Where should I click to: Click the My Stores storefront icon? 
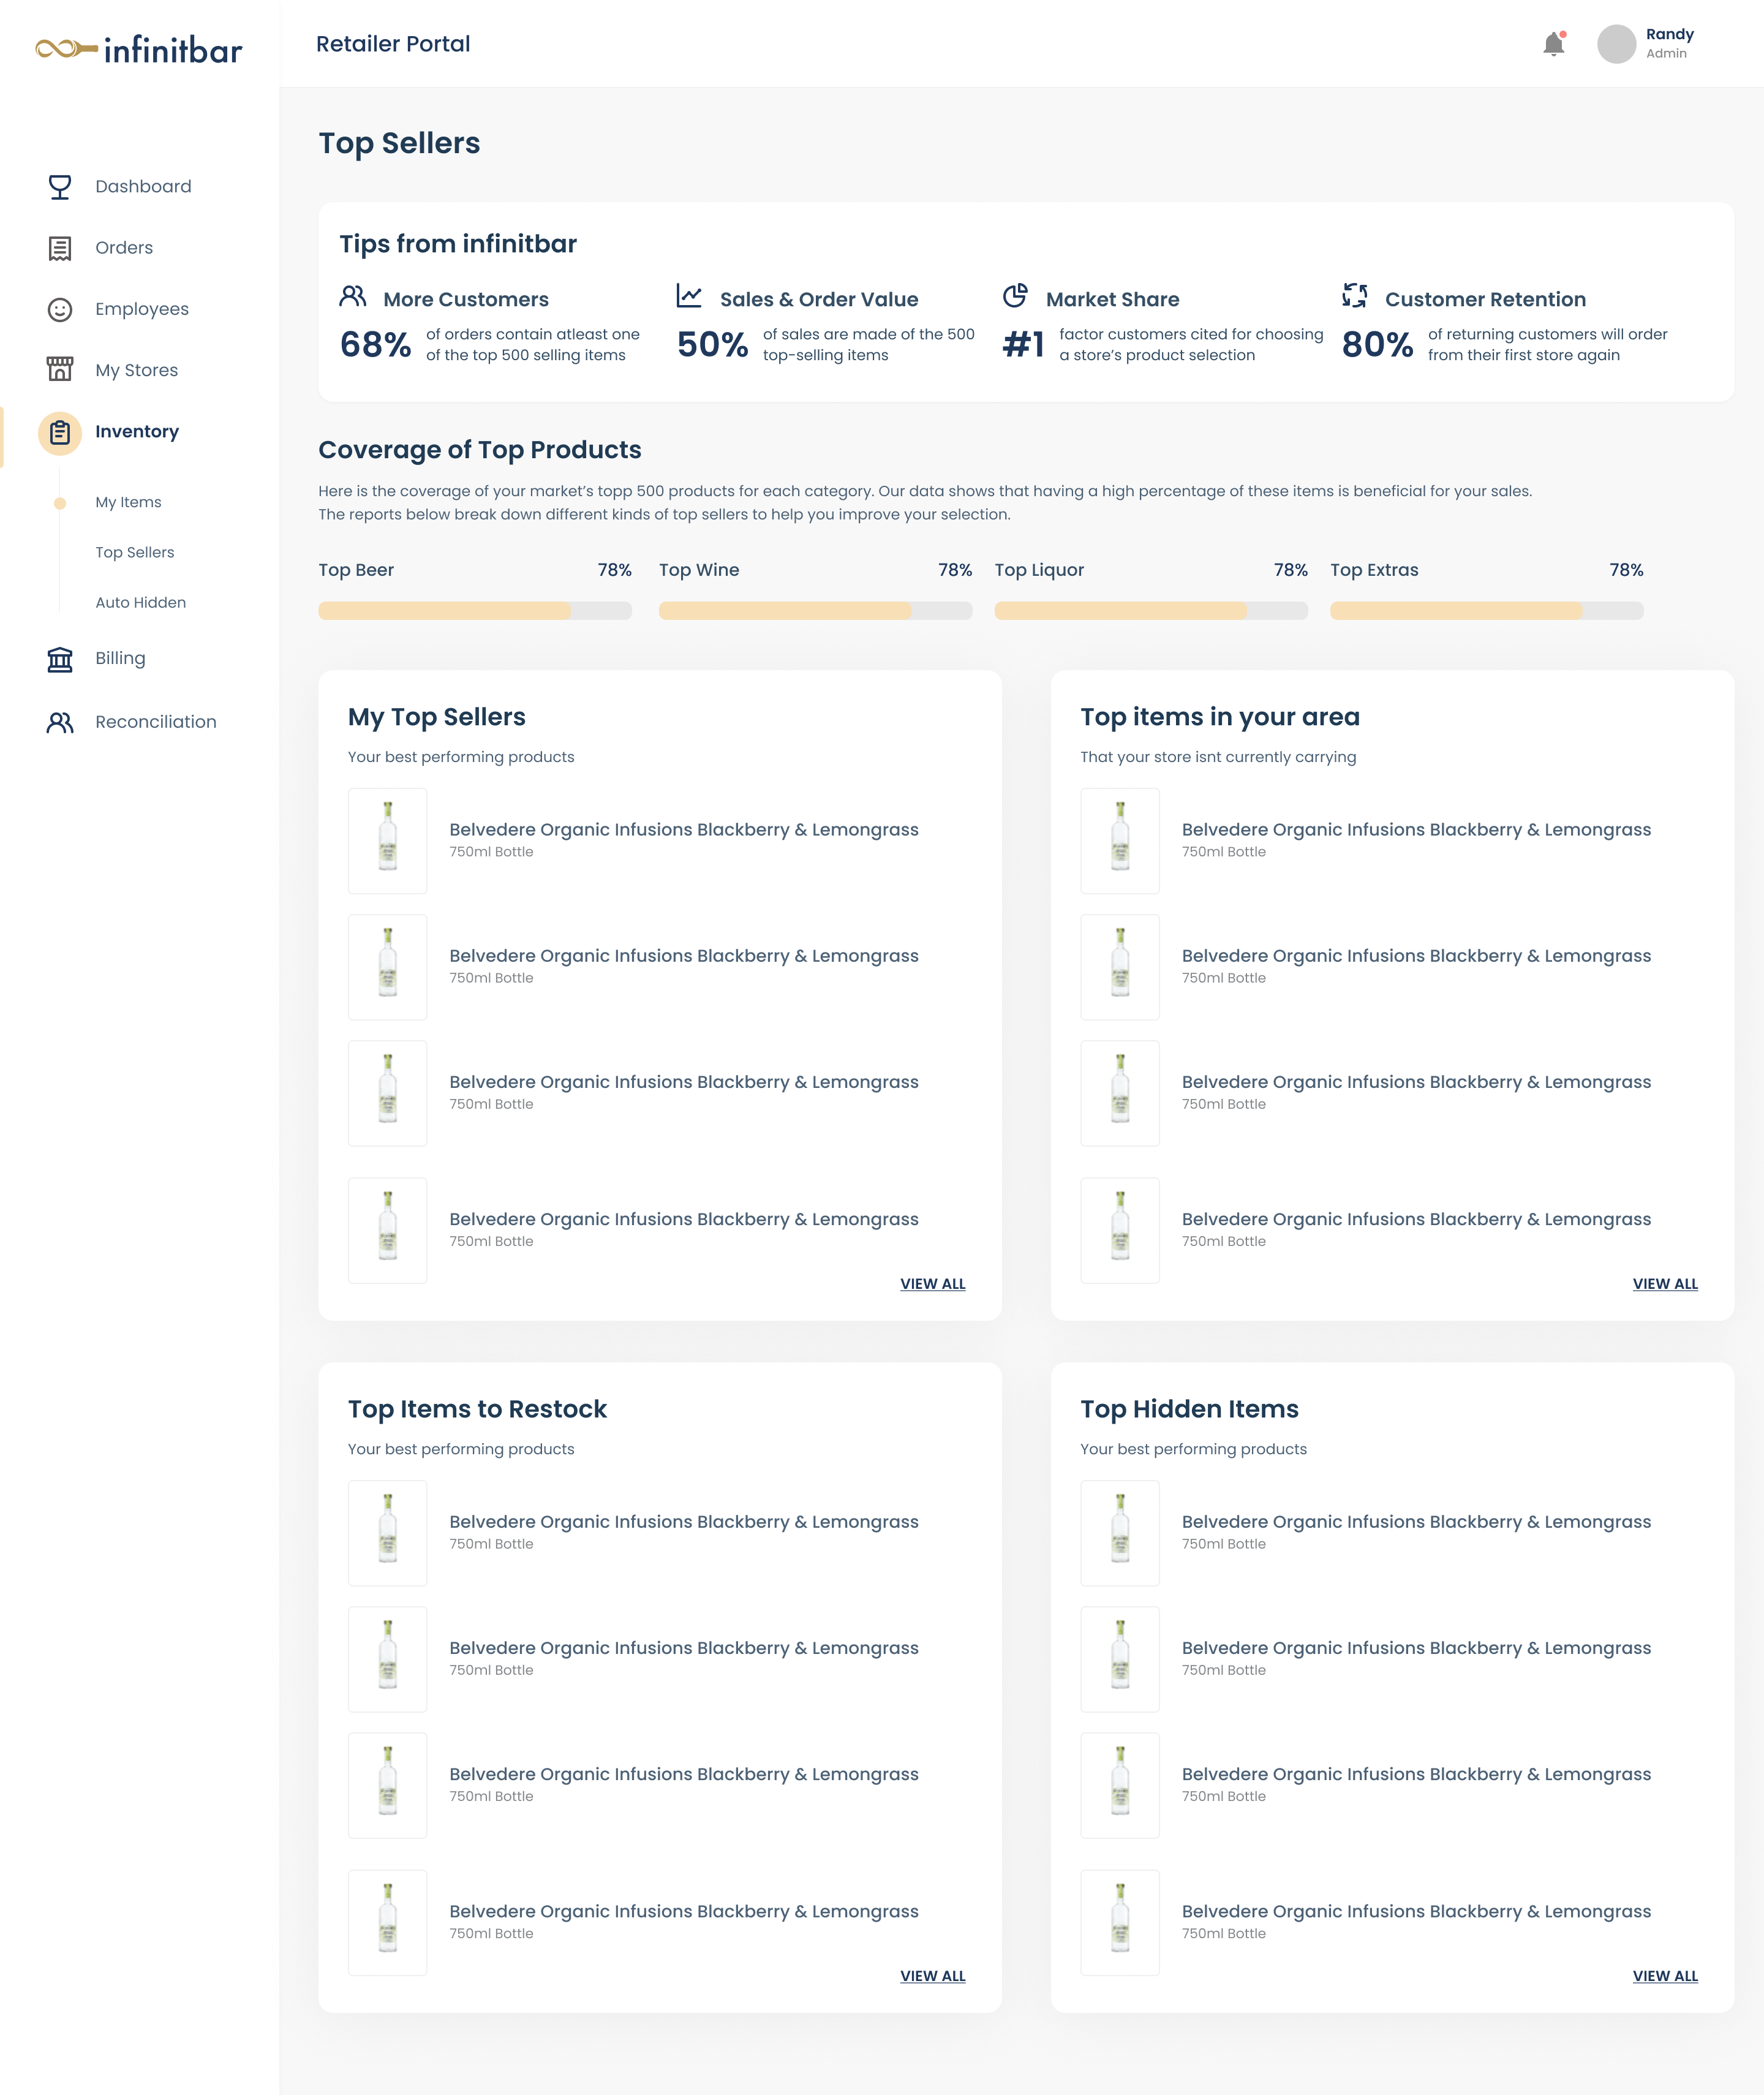[x=60, y=370]
